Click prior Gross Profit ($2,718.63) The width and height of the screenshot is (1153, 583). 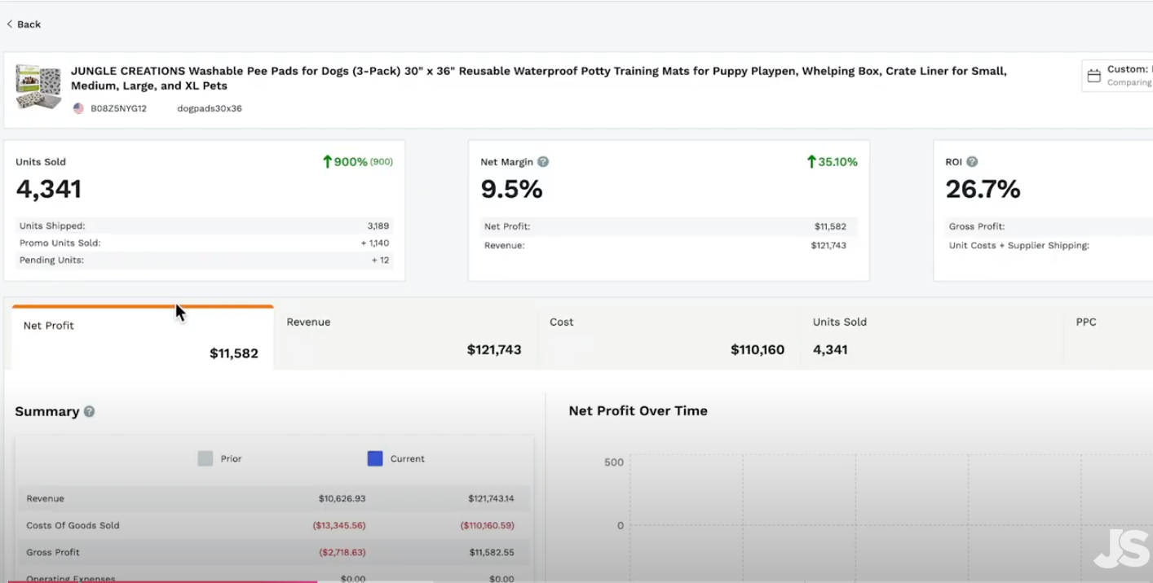(x=342, y=552)
